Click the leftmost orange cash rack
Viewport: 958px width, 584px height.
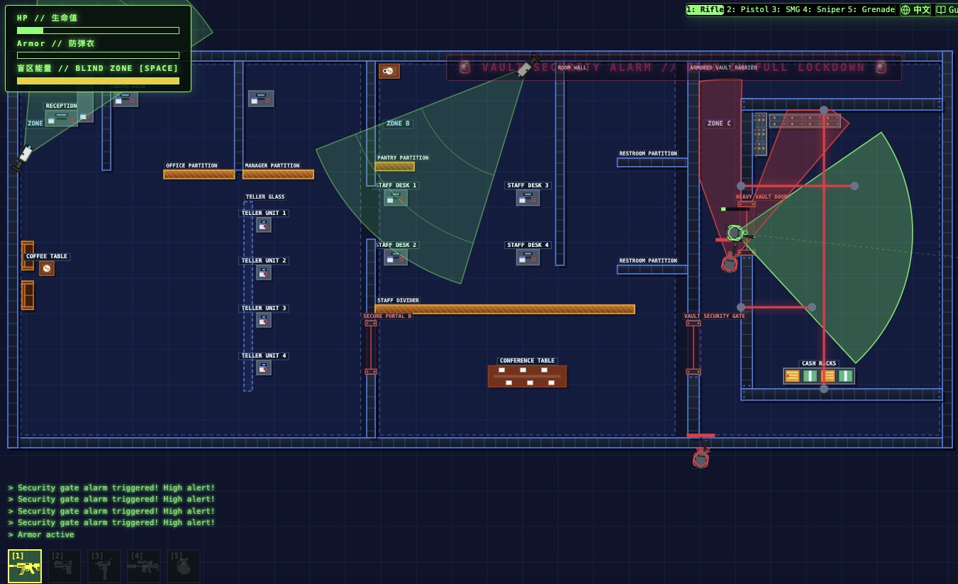click(793, 376)
